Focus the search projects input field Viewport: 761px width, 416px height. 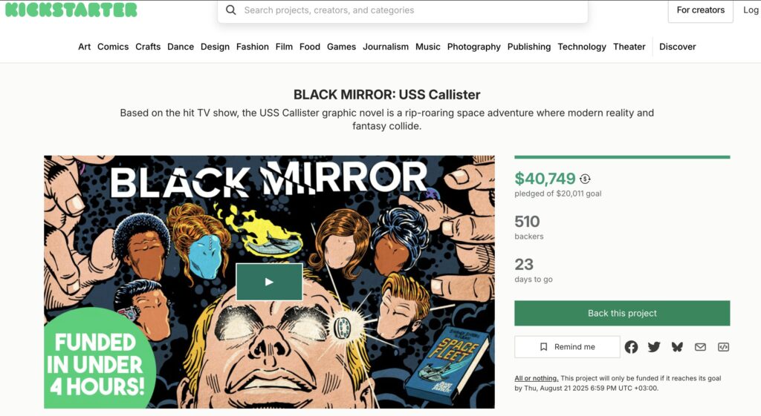403,10
